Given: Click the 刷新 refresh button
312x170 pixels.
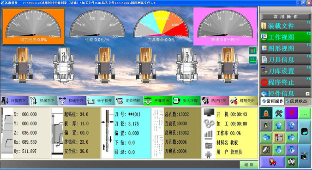Looking at the screenshot, I should tap(249, 164).
